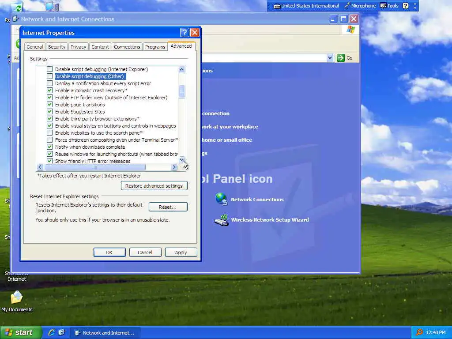Click the vertical scrollbar thumb in settings list
The width and height of the screenshot is (452, 339).
pos(181,92)
